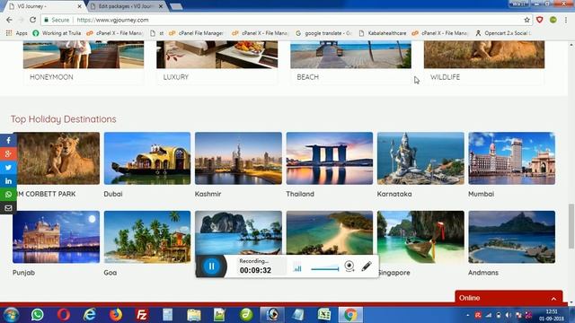575x323 pixels.
Task: Click the recorder audio level bars icon
Action: 297,268
